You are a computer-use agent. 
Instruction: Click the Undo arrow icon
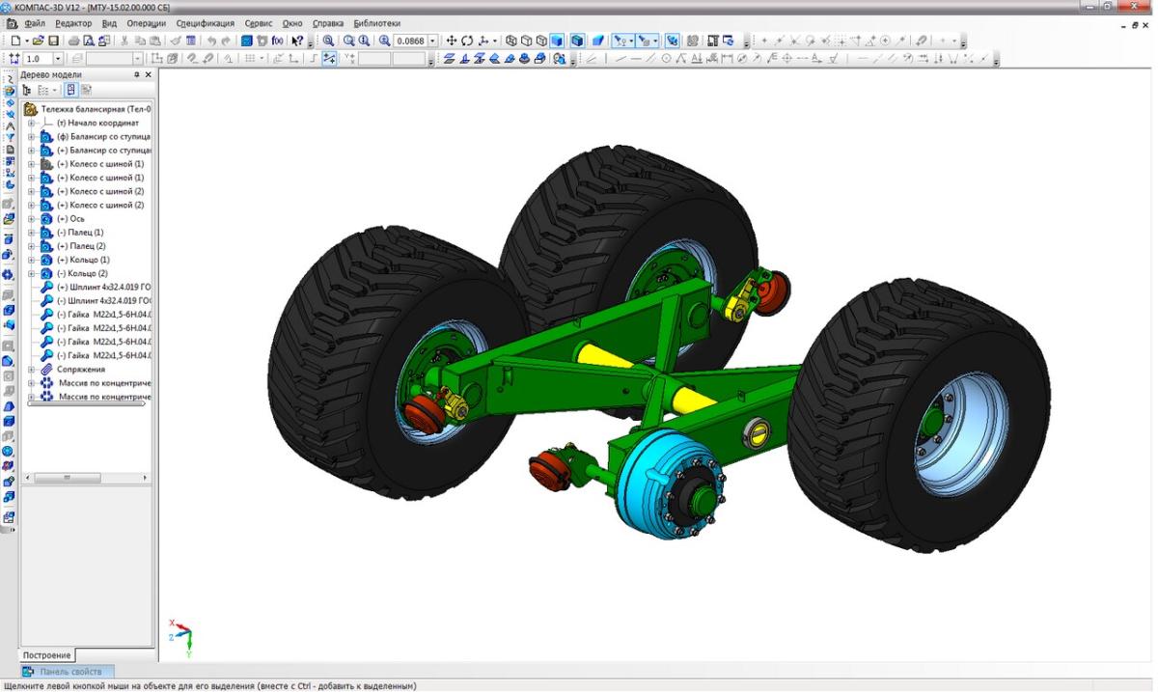pos(211,42)
